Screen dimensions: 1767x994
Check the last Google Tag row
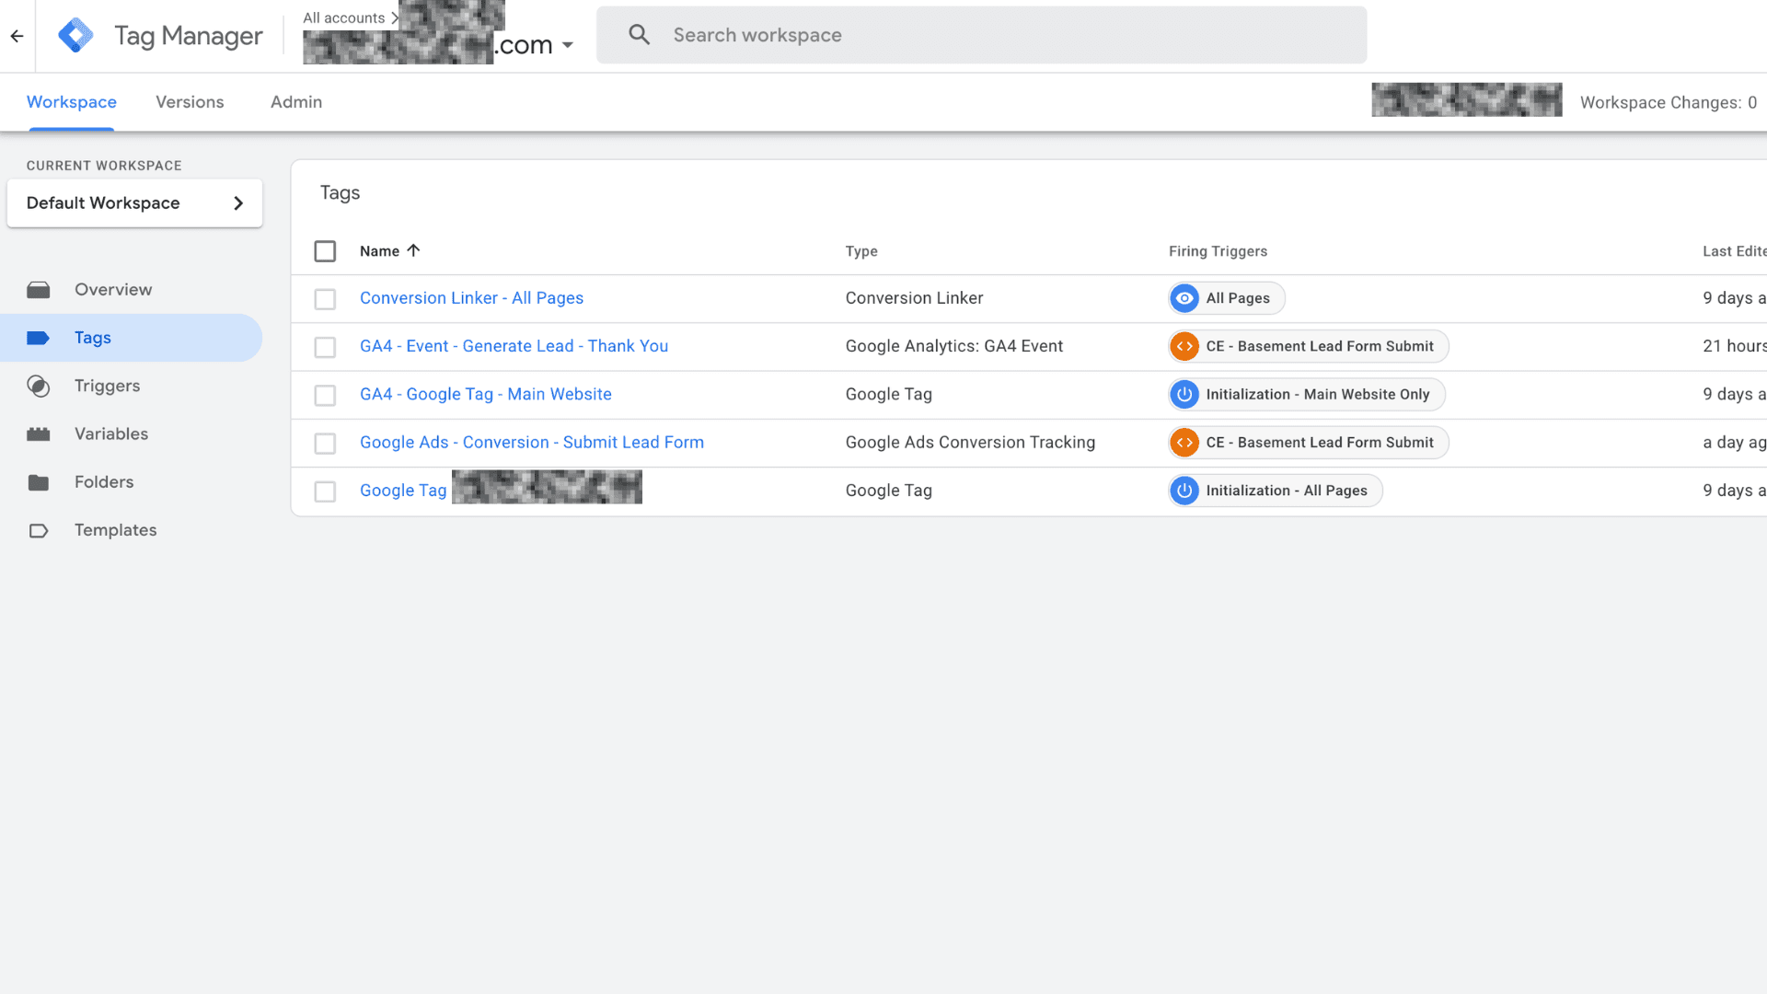(325, 491)
